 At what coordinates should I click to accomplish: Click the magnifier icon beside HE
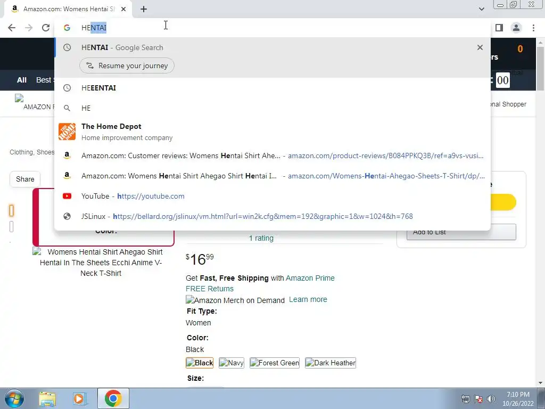[67, 108]
